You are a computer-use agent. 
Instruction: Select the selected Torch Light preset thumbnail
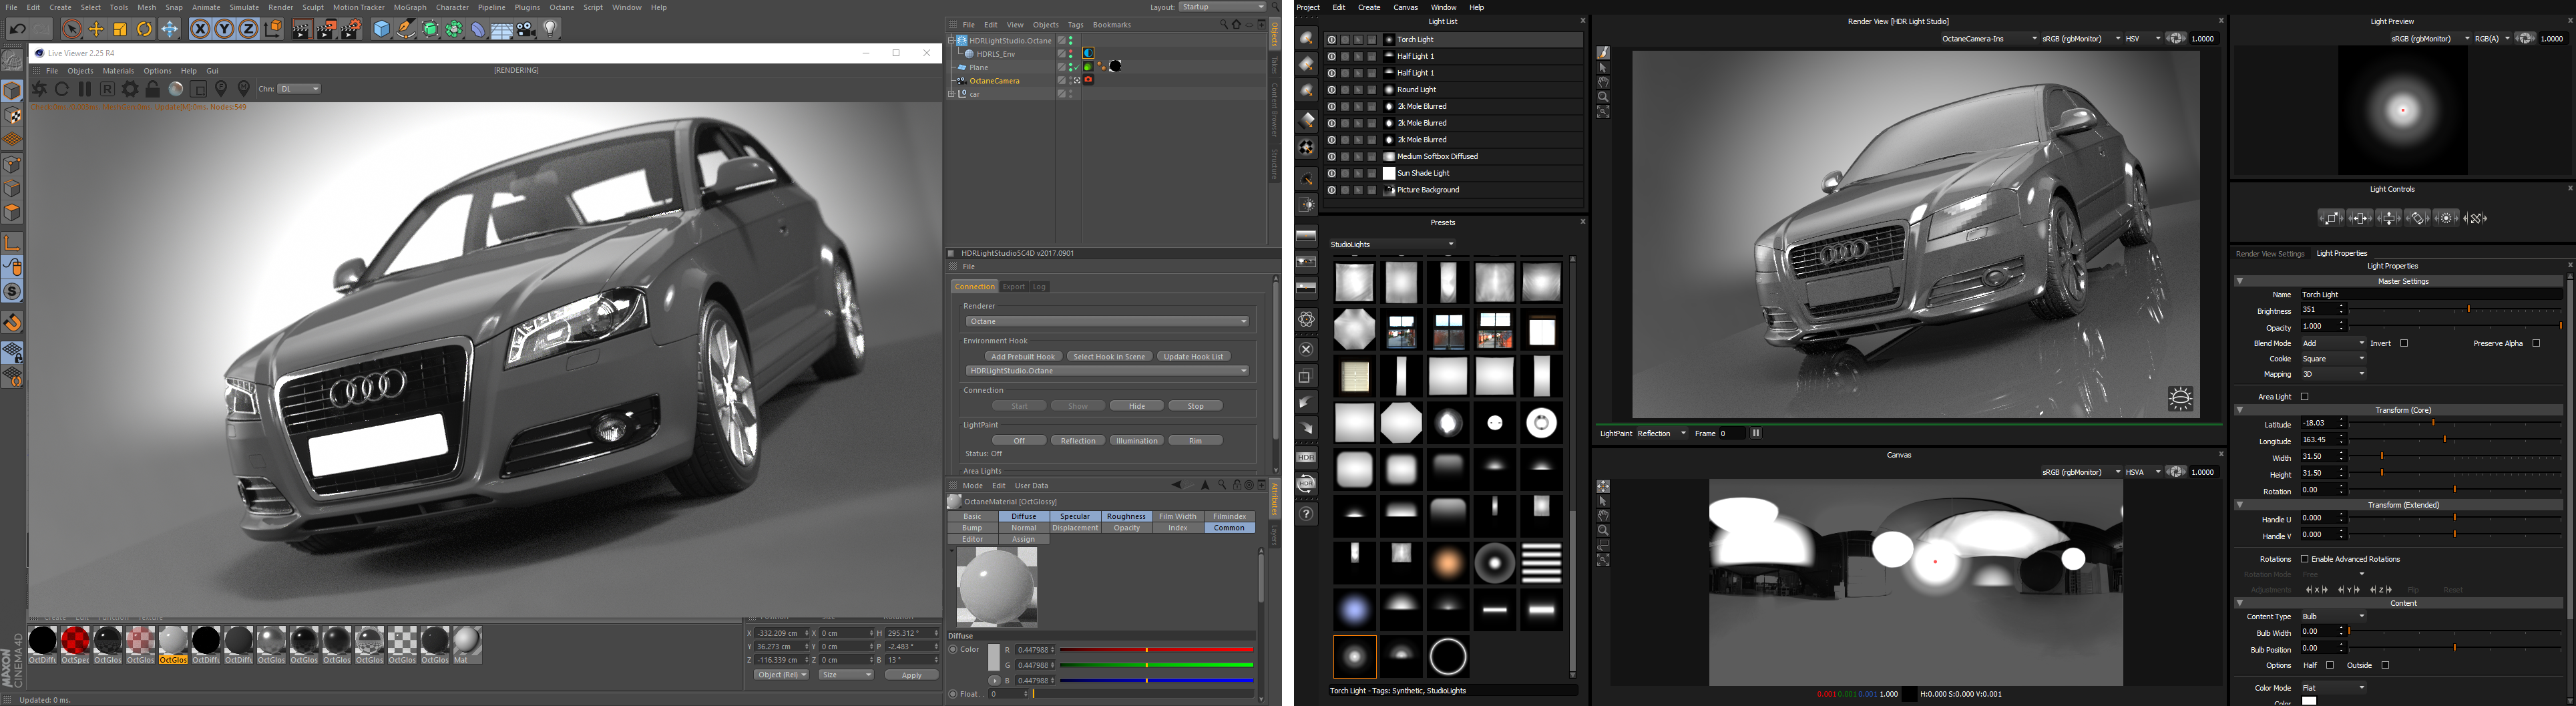pyautogui.click(x=1355, y=657)
